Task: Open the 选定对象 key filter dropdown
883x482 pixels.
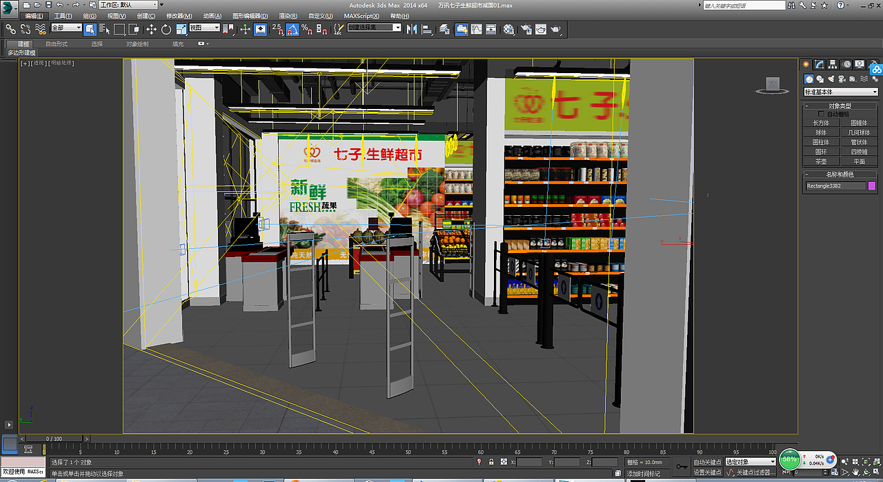Action: point(751,462)
